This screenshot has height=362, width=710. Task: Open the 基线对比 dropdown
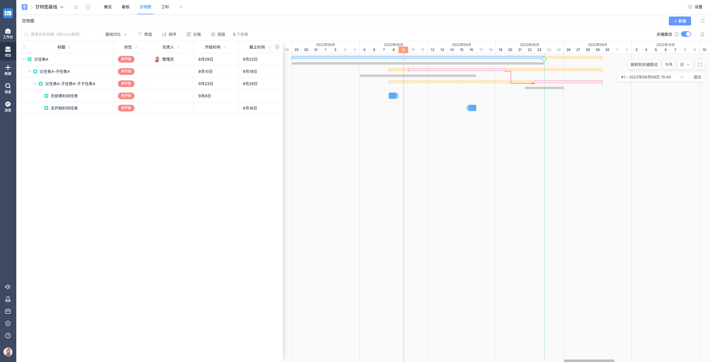116,34
